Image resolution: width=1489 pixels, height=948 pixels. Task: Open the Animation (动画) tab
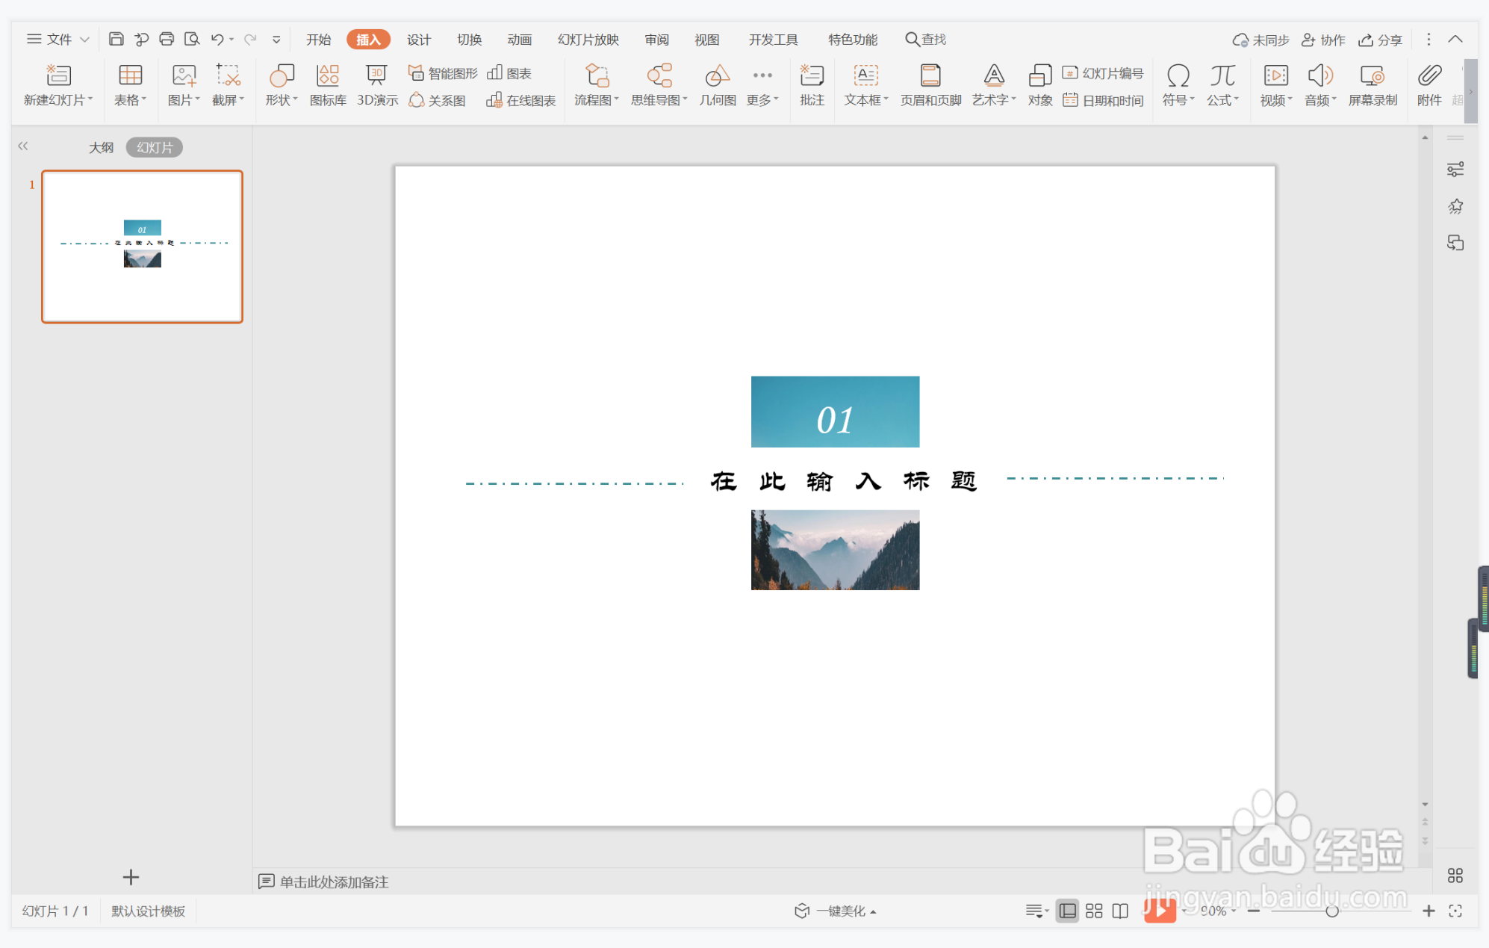pos(519,40)
